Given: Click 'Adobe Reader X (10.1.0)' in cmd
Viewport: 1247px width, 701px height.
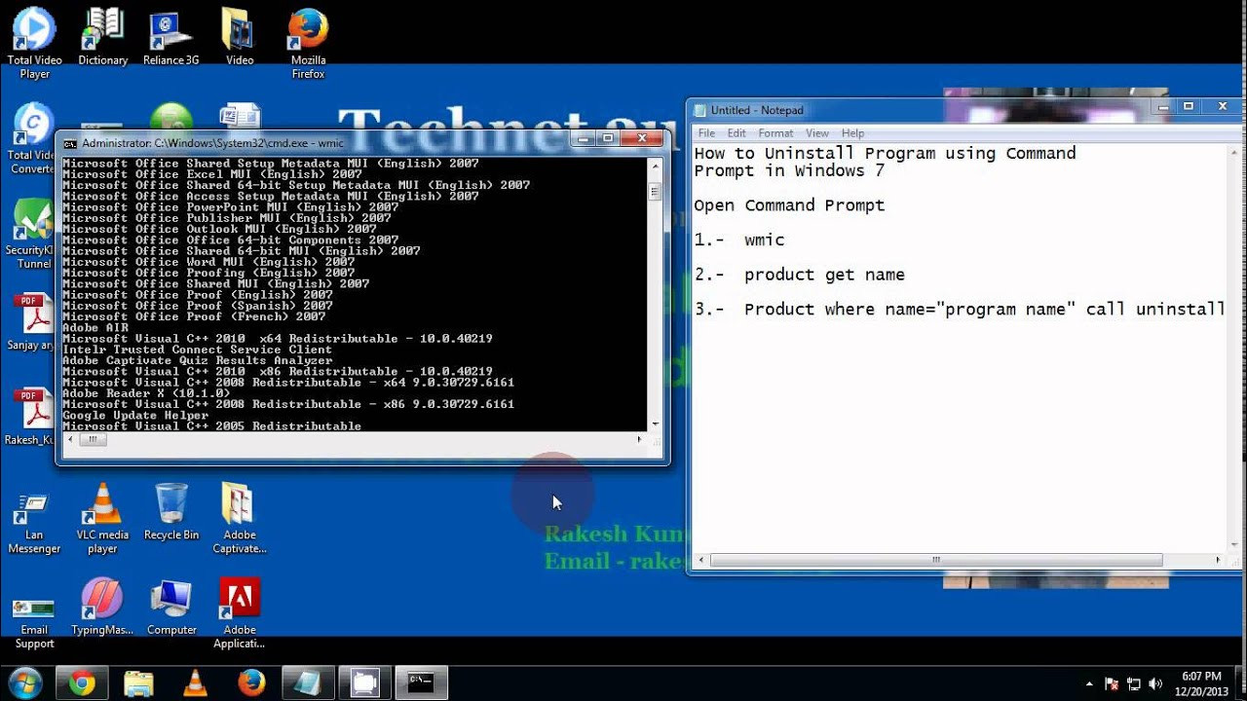Looking at the screenshot, I should [146, 393].
